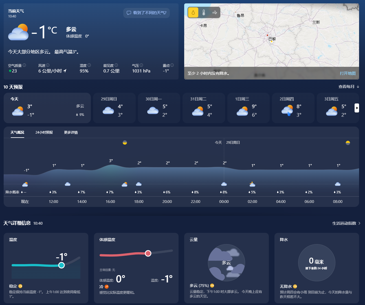Click info icon next to 露点
365x305 pixels.
pyautogui.click(x=172, y=65)
